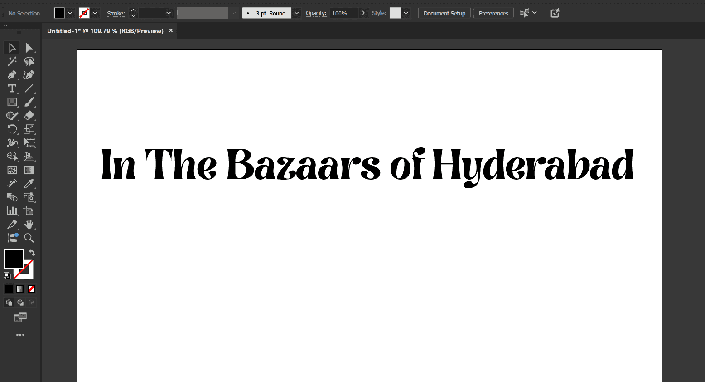The height and width of the screenshot is (382, 705).
Task: Select the Type tool
Action: (x=12, y=88)
